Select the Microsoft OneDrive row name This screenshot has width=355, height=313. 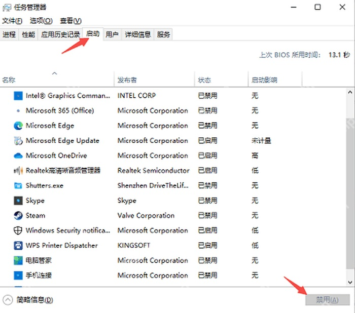point(56,155)
